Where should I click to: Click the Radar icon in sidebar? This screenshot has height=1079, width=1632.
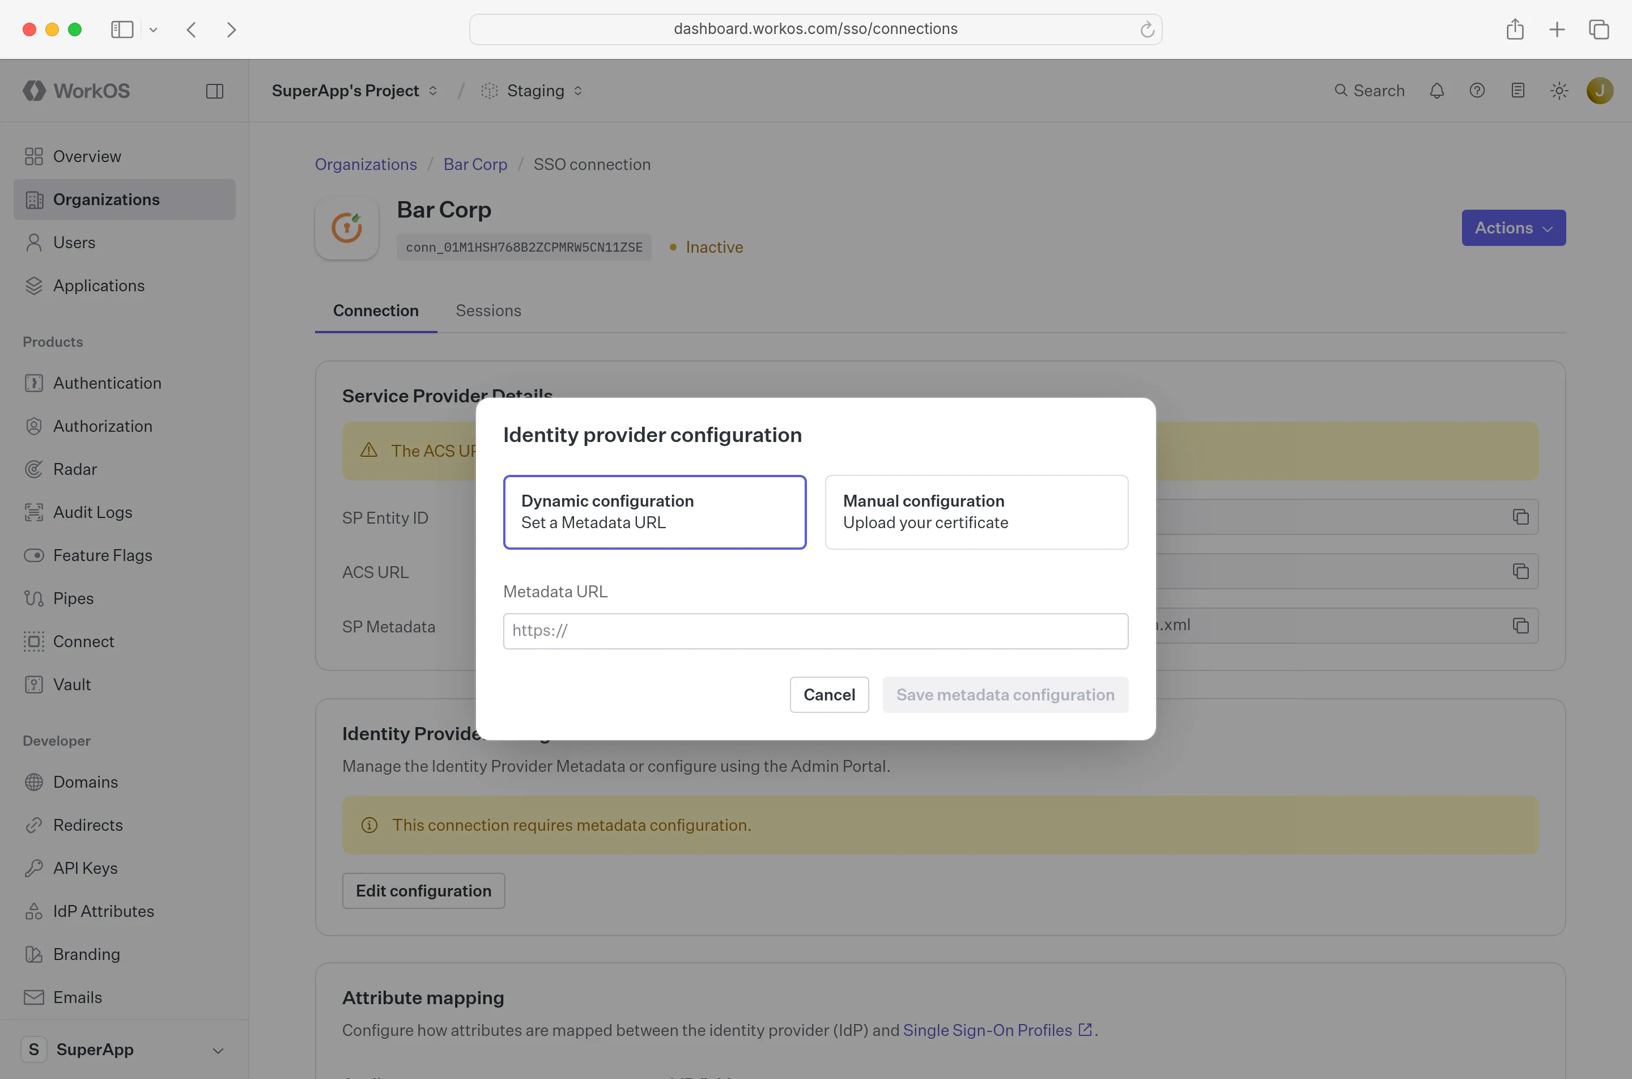tap(33, 469)
